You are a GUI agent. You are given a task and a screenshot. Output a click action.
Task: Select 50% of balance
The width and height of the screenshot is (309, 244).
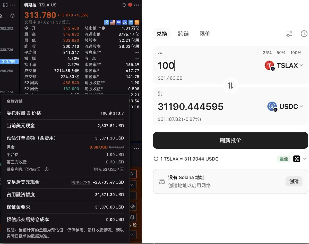(x=281, y=53)
